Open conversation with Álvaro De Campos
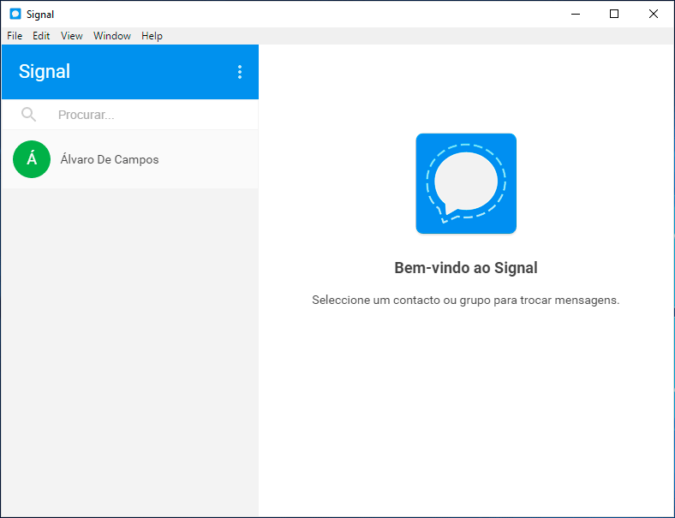The image size is (675, 518). pos(130,159)
